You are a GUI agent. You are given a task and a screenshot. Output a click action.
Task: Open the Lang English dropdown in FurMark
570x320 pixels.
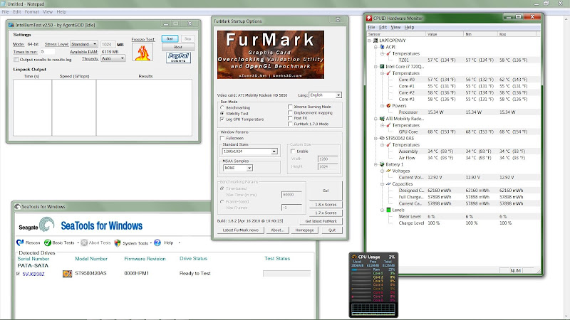click(x=325, y=95)
